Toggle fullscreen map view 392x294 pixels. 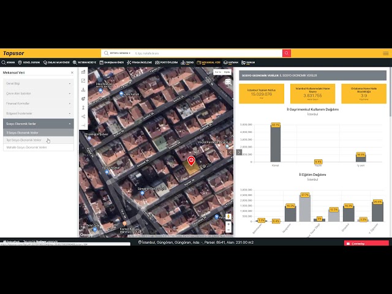(x=228, y=81)
